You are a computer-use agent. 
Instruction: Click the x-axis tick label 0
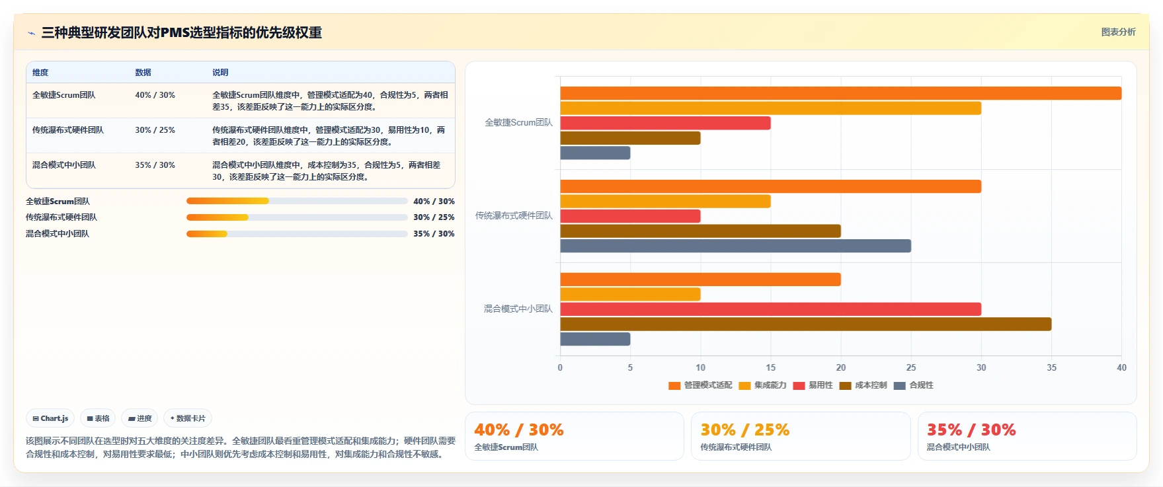pos(560,367)
